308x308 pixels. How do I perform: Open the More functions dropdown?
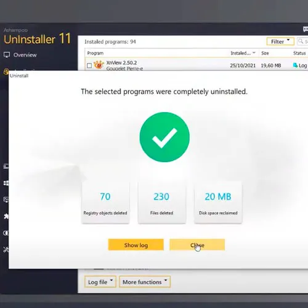145,282
